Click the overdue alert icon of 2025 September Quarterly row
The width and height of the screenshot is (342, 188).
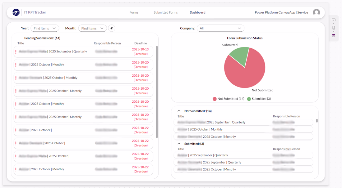16,52
